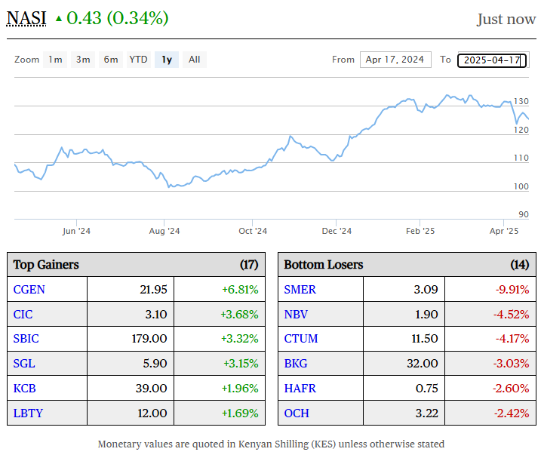Click the NBV ticker link
This screenshot has width=541, height=458.
(x=296, y=314)
